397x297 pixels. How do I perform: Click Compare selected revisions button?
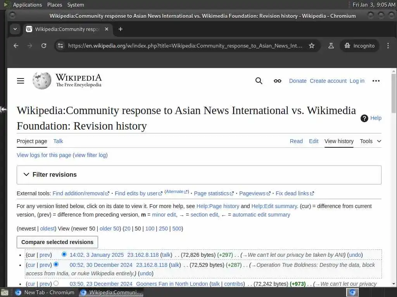point(57,242)
